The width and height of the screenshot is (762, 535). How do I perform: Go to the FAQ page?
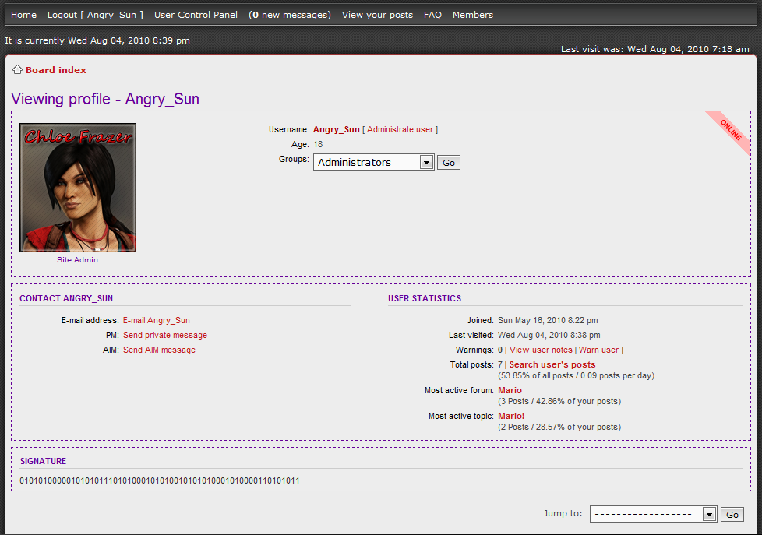(x=432, y=15)
